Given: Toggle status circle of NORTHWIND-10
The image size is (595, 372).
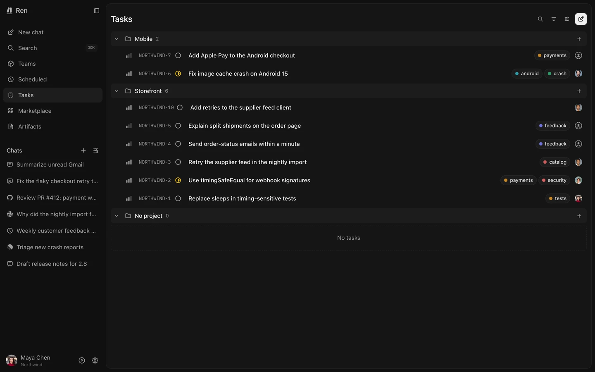Looking at the screenshot, I should pyautogui.click(x=180, y=107).
